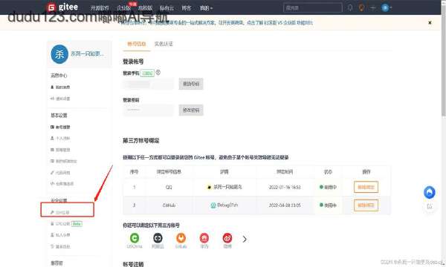Bind the Huawei (华为) account icon

pyautogui.click(x=204, y=238)
